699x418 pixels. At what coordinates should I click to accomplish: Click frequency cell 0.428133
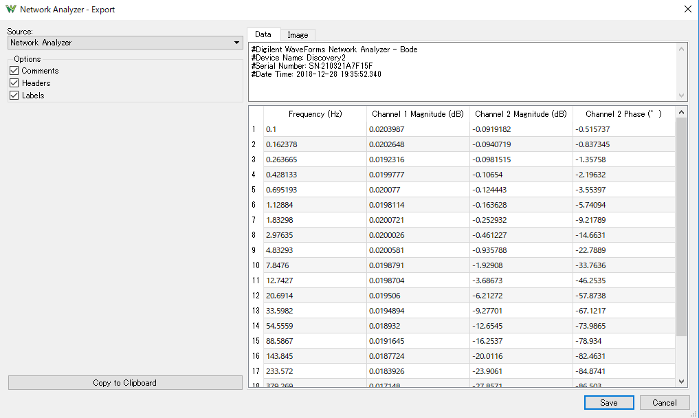coord(315,175)
